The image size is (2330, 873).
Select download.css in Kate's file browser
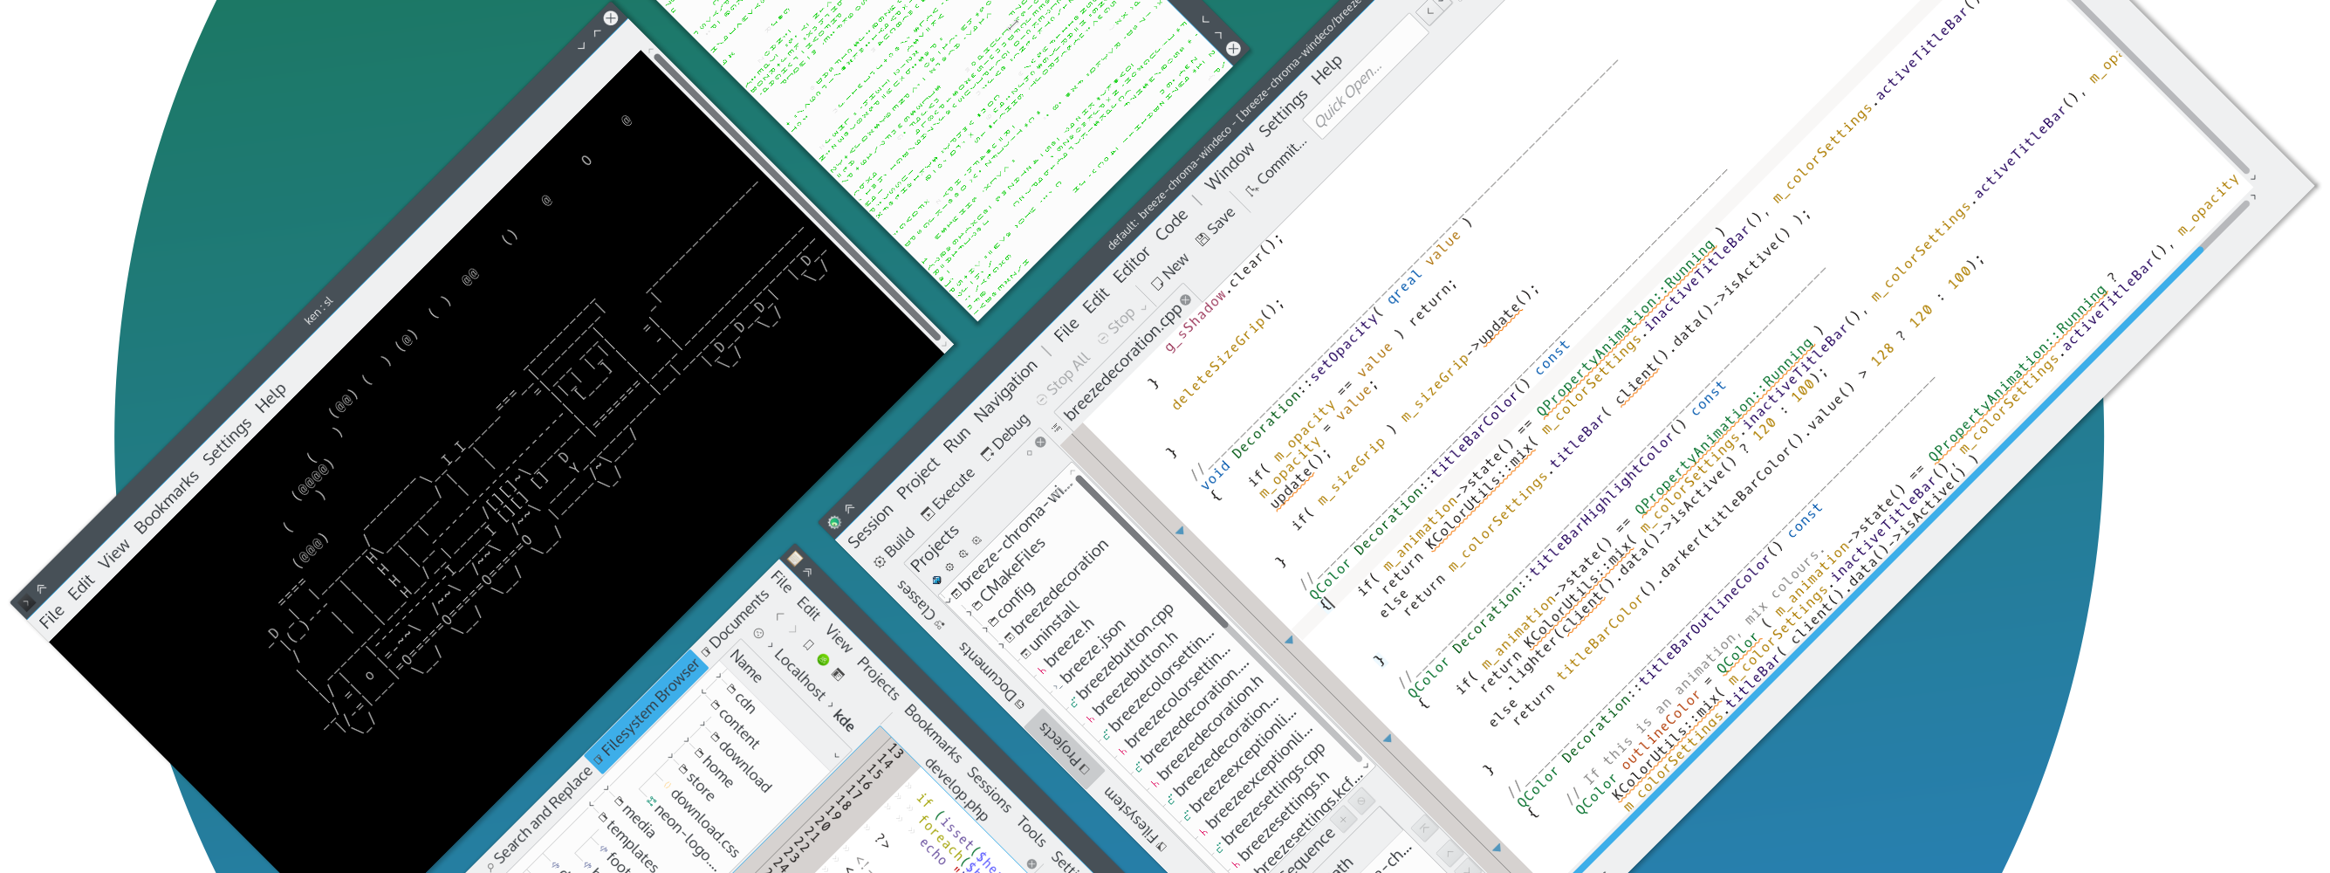tap(703, 823)
